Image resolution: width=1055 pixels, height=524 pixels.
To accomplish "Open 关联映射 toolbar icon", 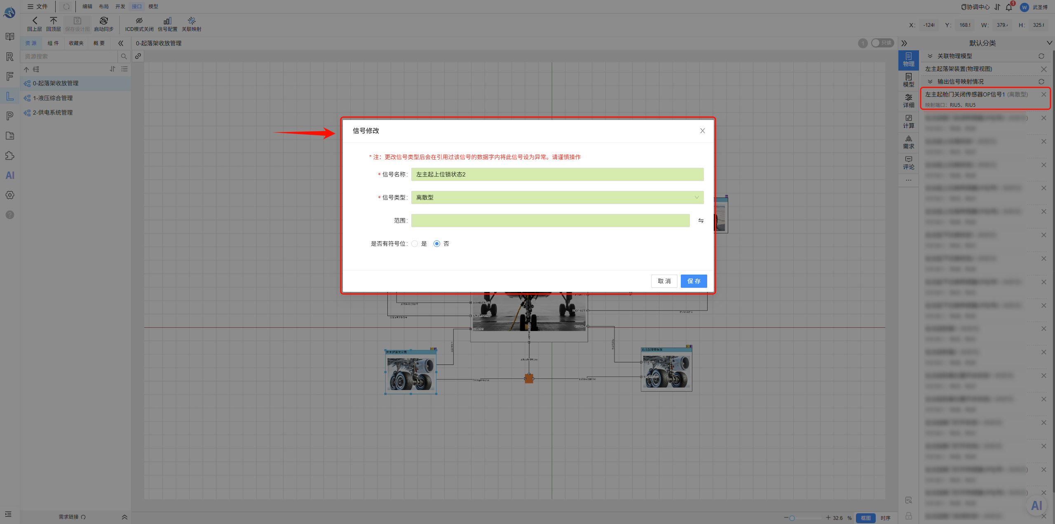I will [192, 21].
